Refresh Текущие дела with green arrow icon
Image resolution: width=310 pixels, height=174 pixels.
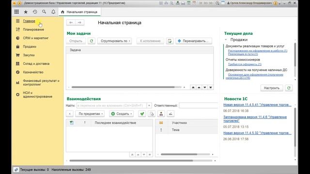[x=289, y=88]
